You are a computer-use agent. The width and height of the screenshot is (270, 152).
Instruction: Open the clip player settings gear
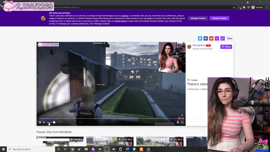(x=178, y=122)
